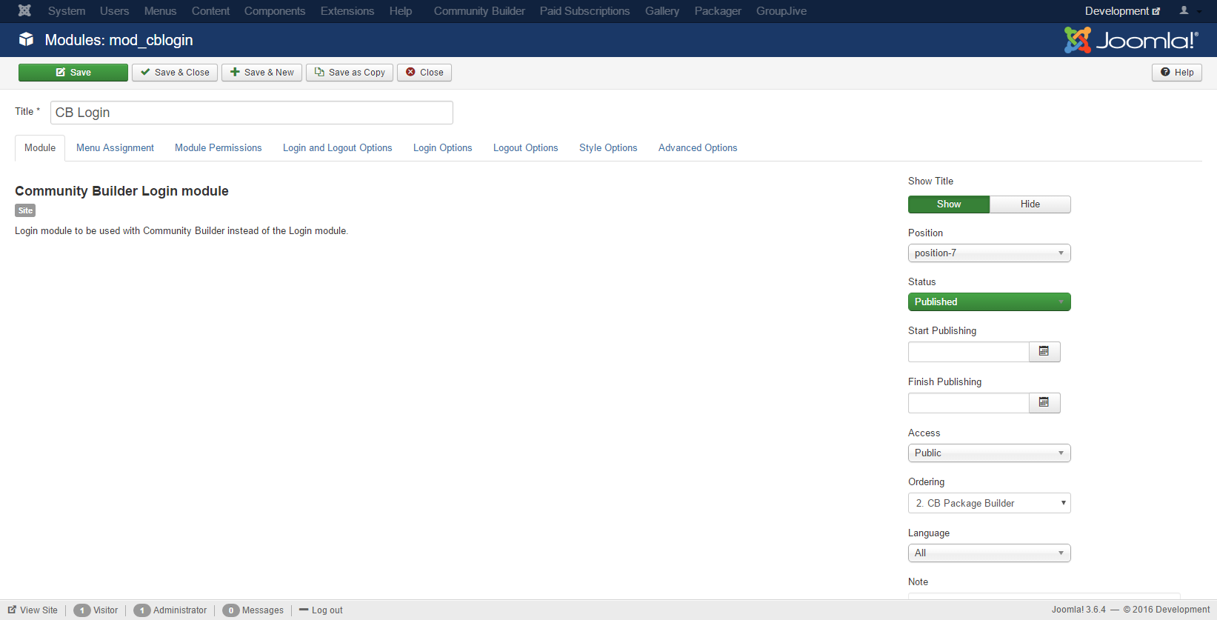Click the Joomla icon in top menu bar
Image resolution: width=1217 pixels, height=620 pixels.
(x=24, y=10)
